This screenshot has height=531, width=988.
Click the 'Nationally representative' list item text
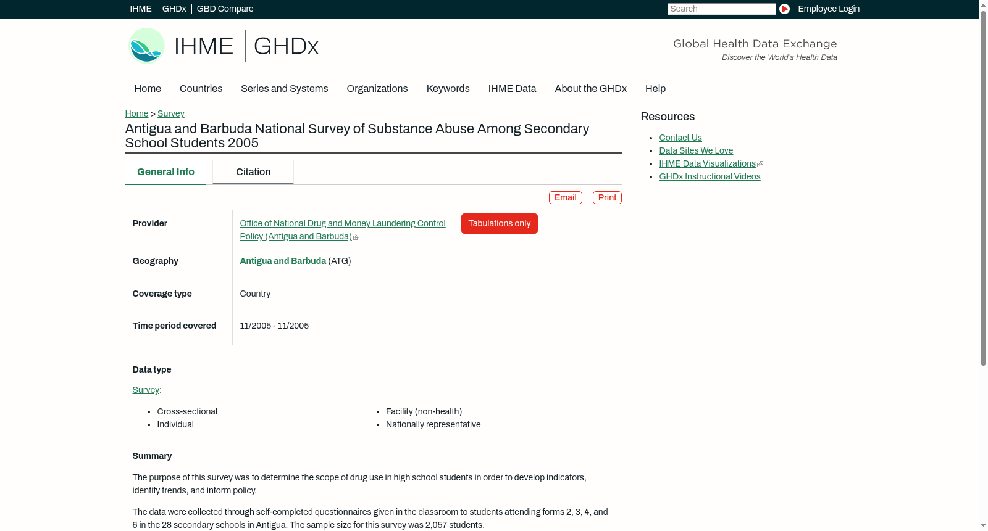(433, 424)
